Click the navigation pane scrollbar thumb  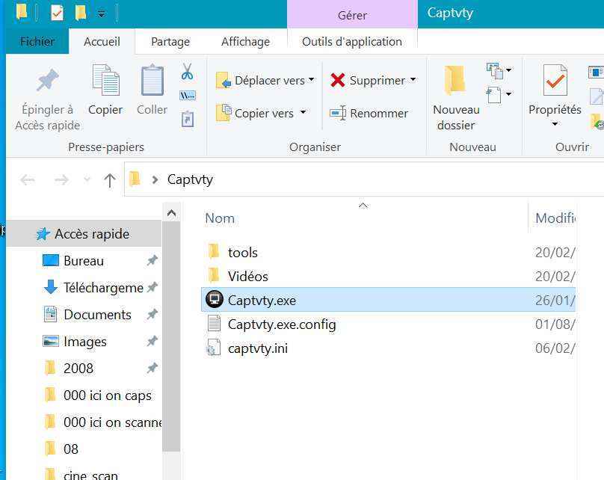coord(171,336)
